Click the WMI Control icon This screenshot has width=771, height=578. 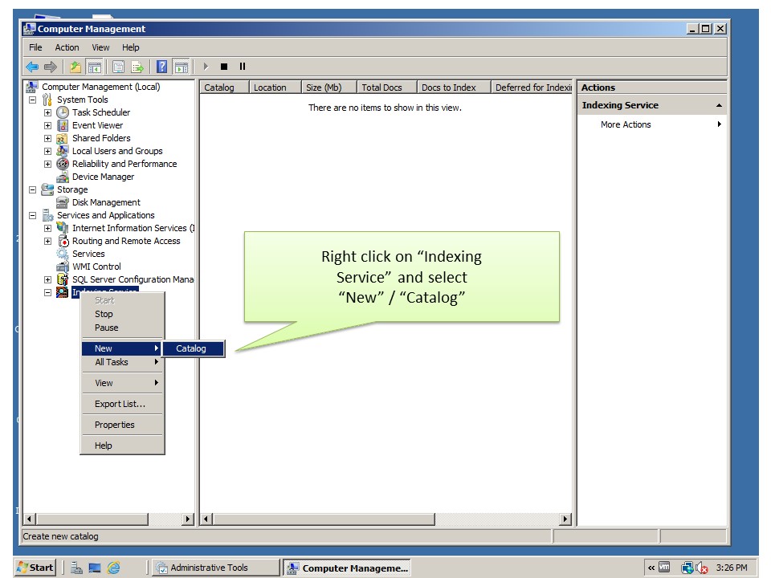click(63, 267)
